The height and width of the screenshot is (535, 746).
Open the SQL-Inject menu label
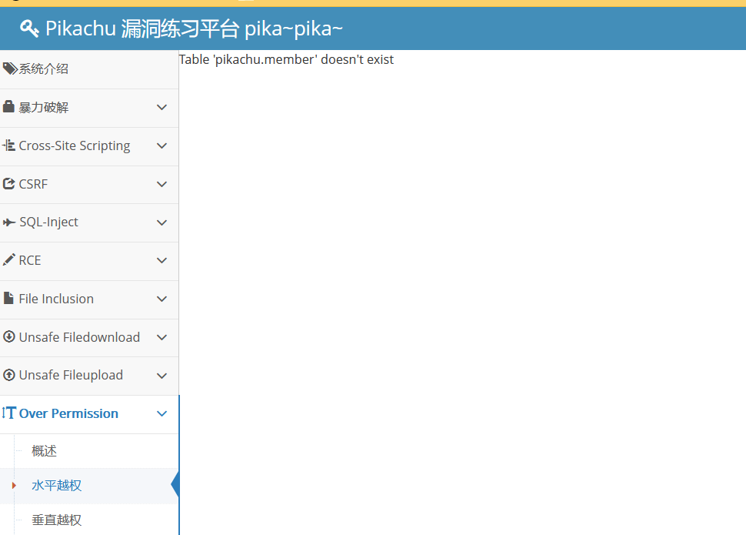coord(48,222)
